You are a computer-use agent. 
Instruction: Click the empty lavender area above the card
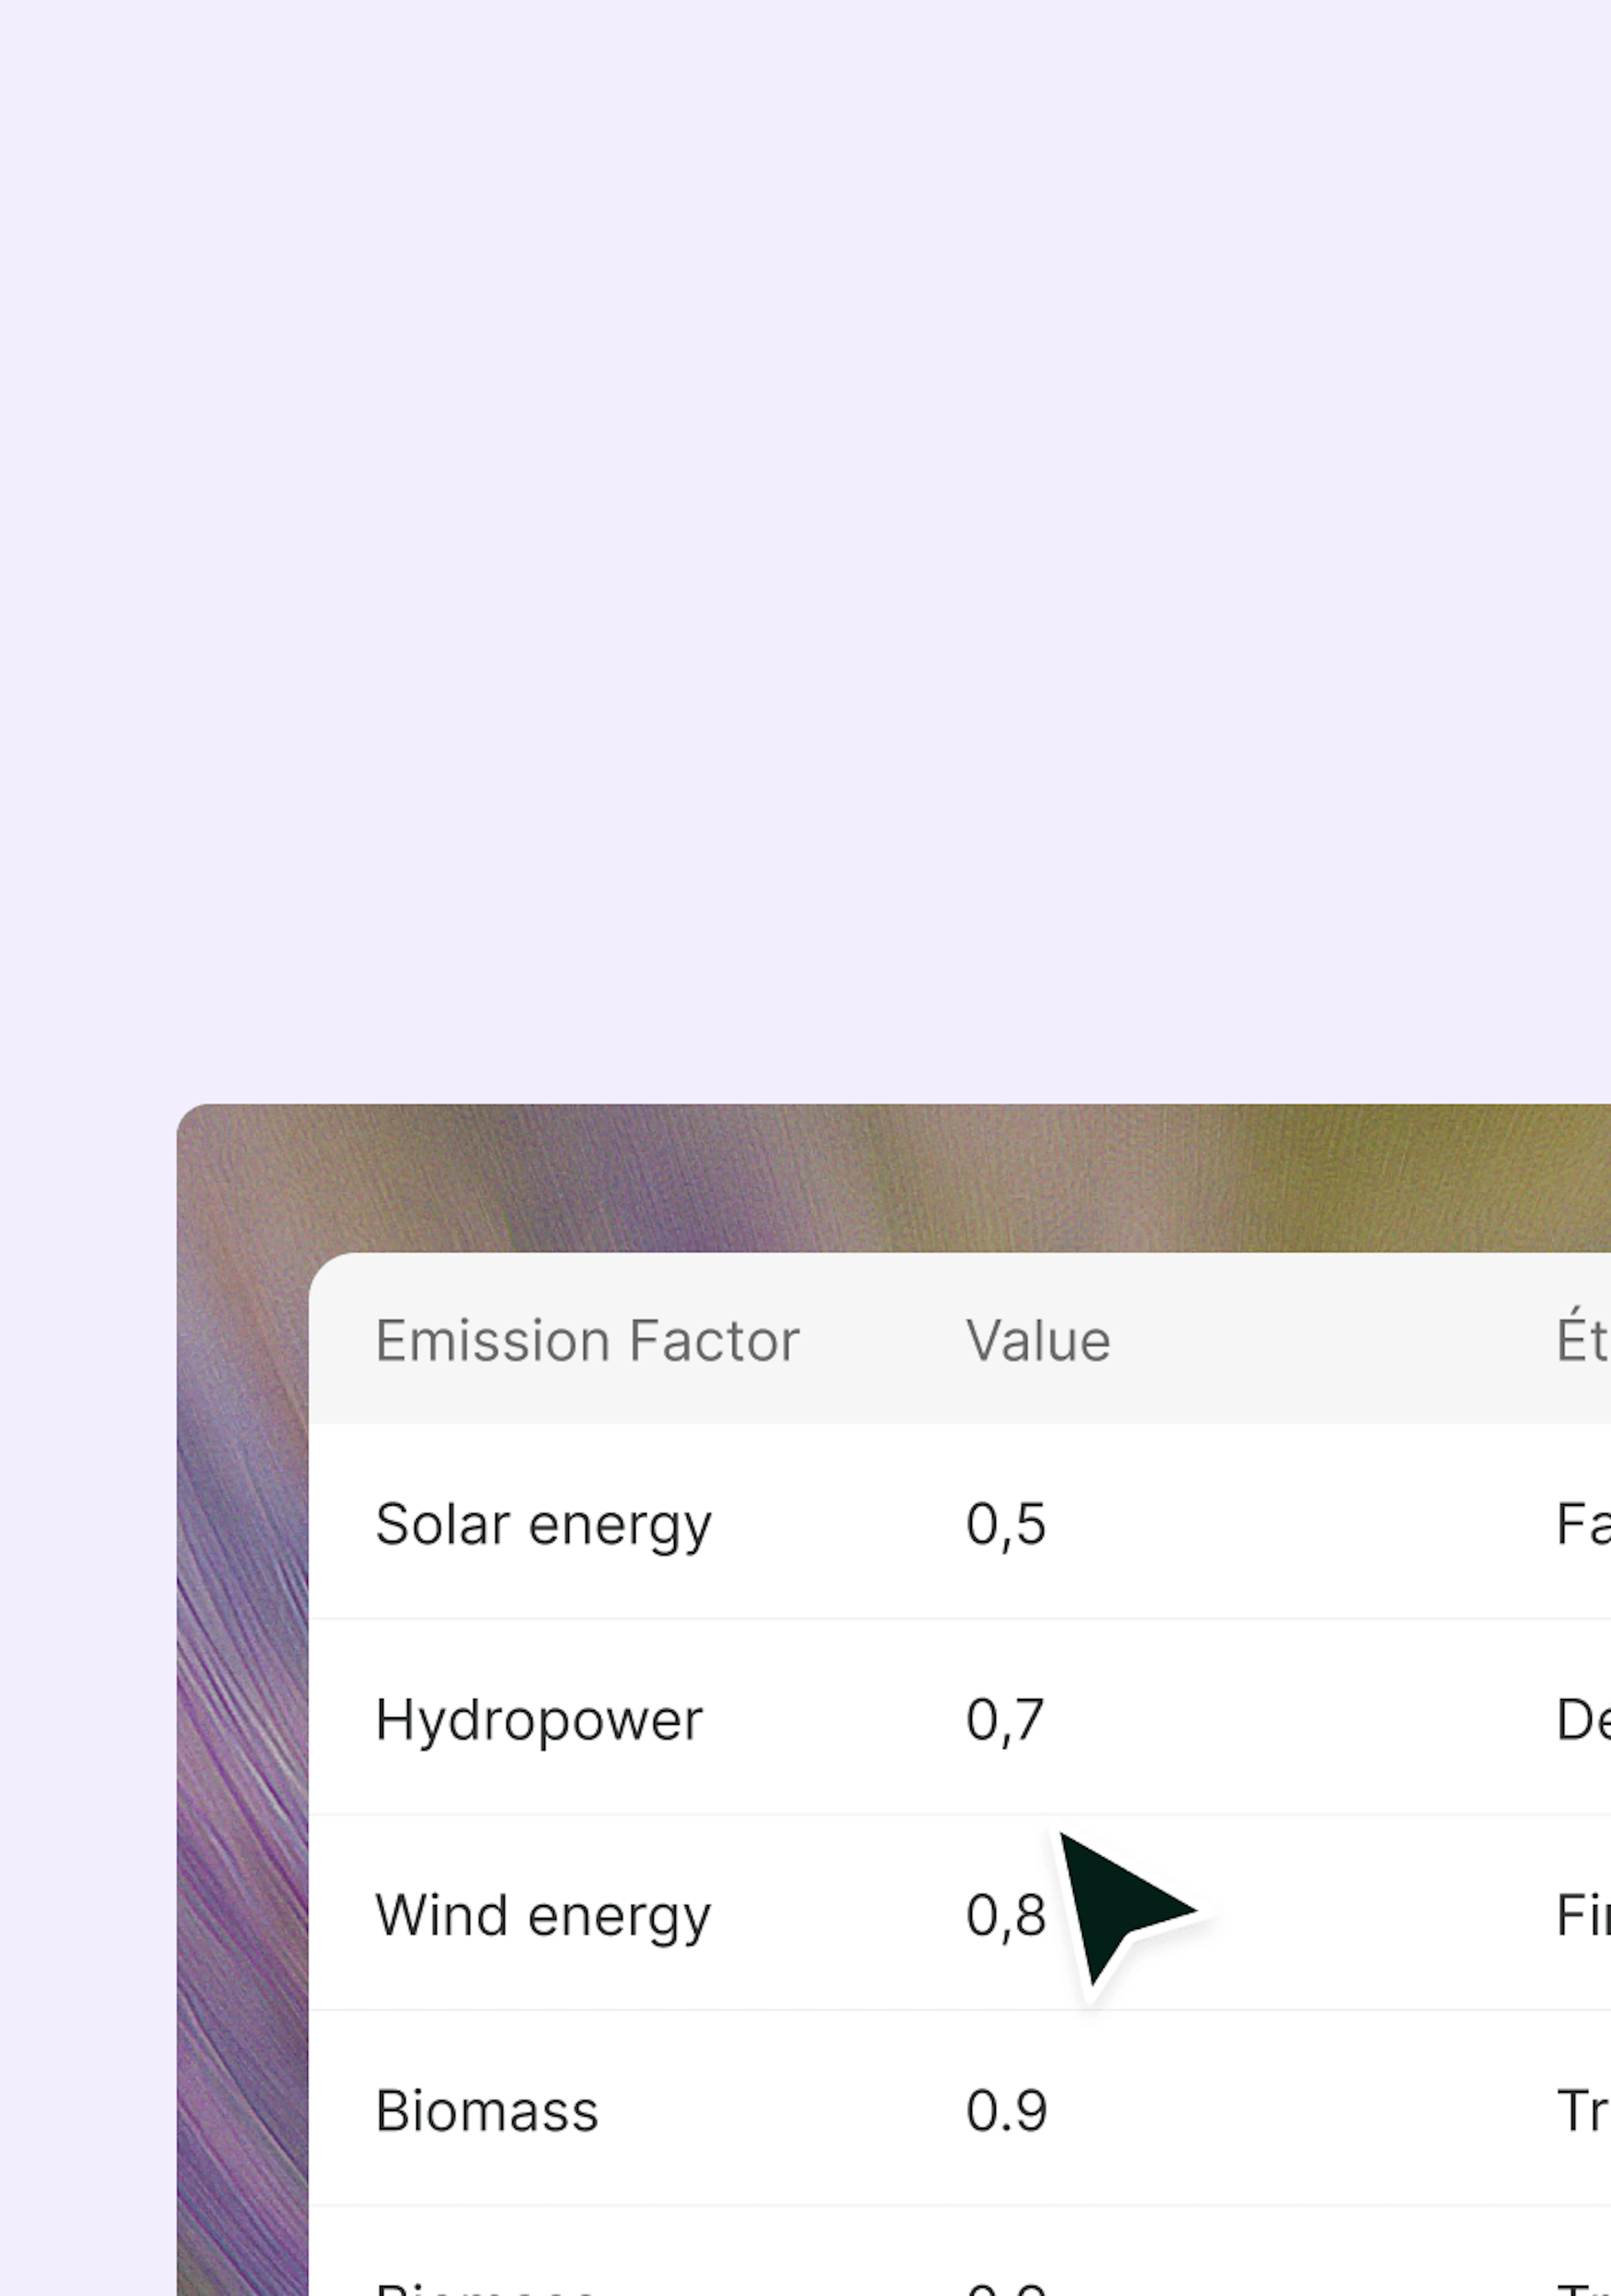(x=805, y=550)
